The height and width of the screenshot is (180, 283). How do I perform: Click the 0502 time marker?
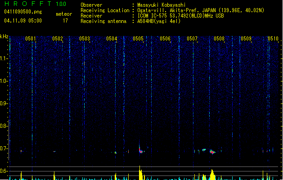pyautogui.click(x=58, y=39)
